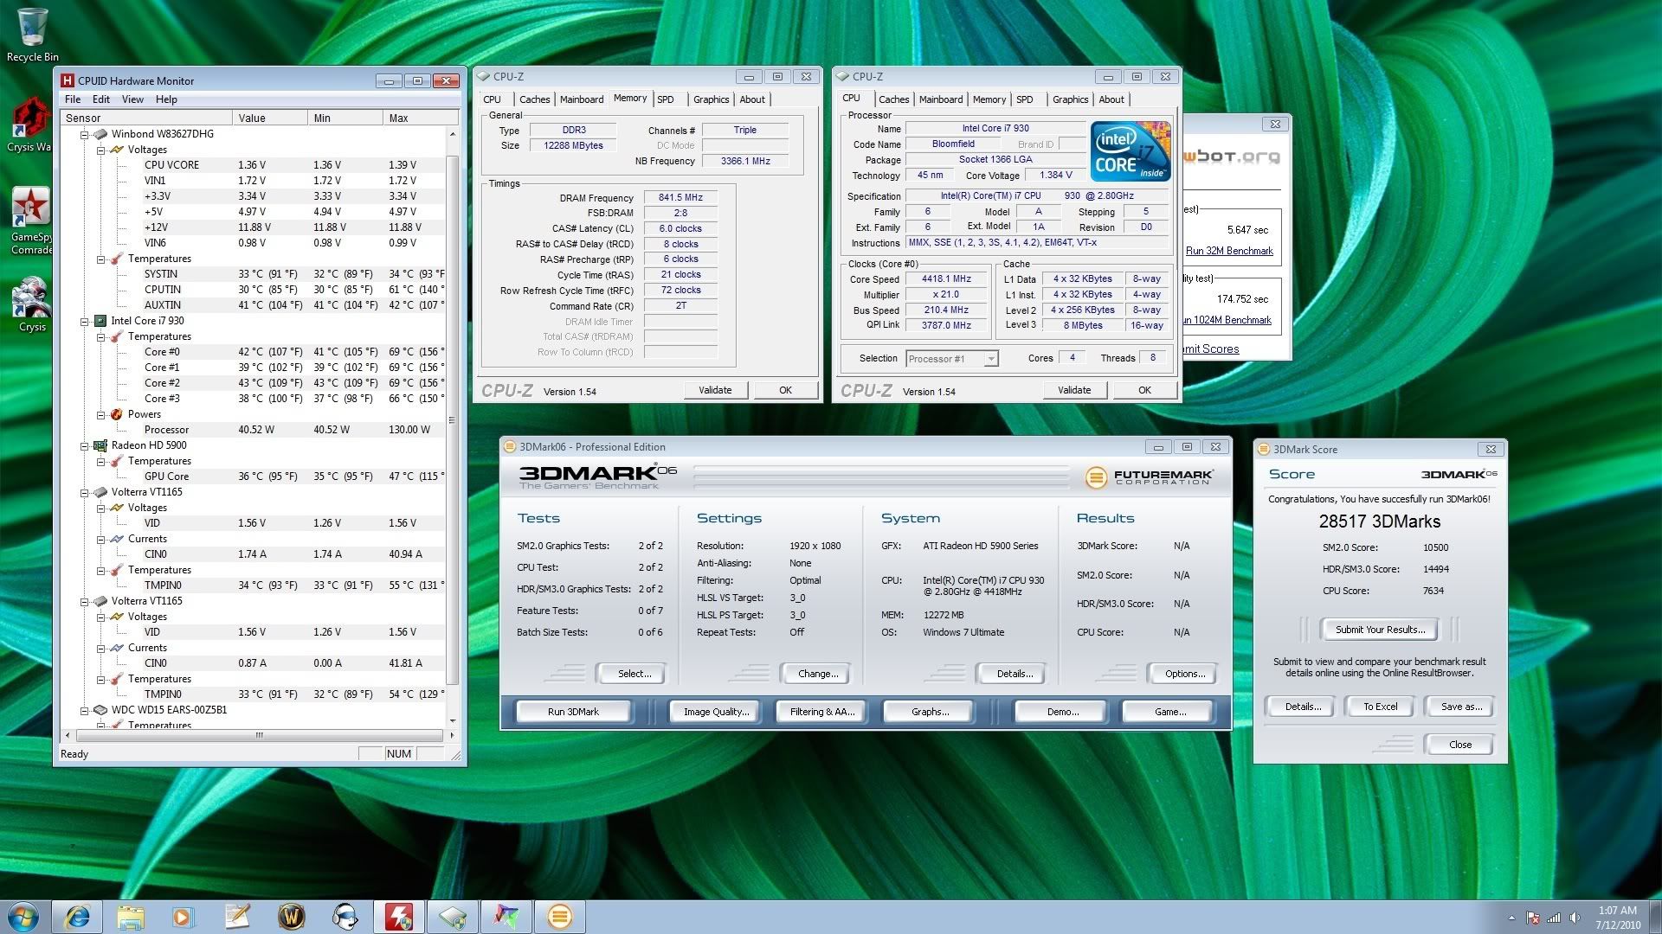Click the Graphs button in 3DMark06
Viewport: 1662px width, 934px height.
point(929,712)
